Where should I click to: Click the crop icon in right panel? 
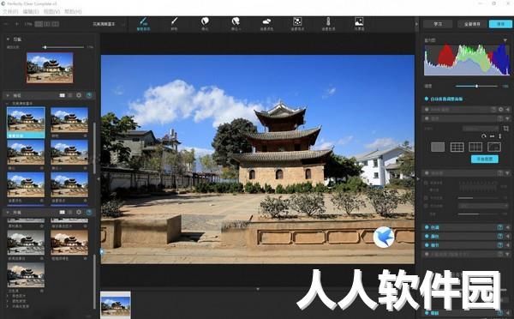point(505,129)
